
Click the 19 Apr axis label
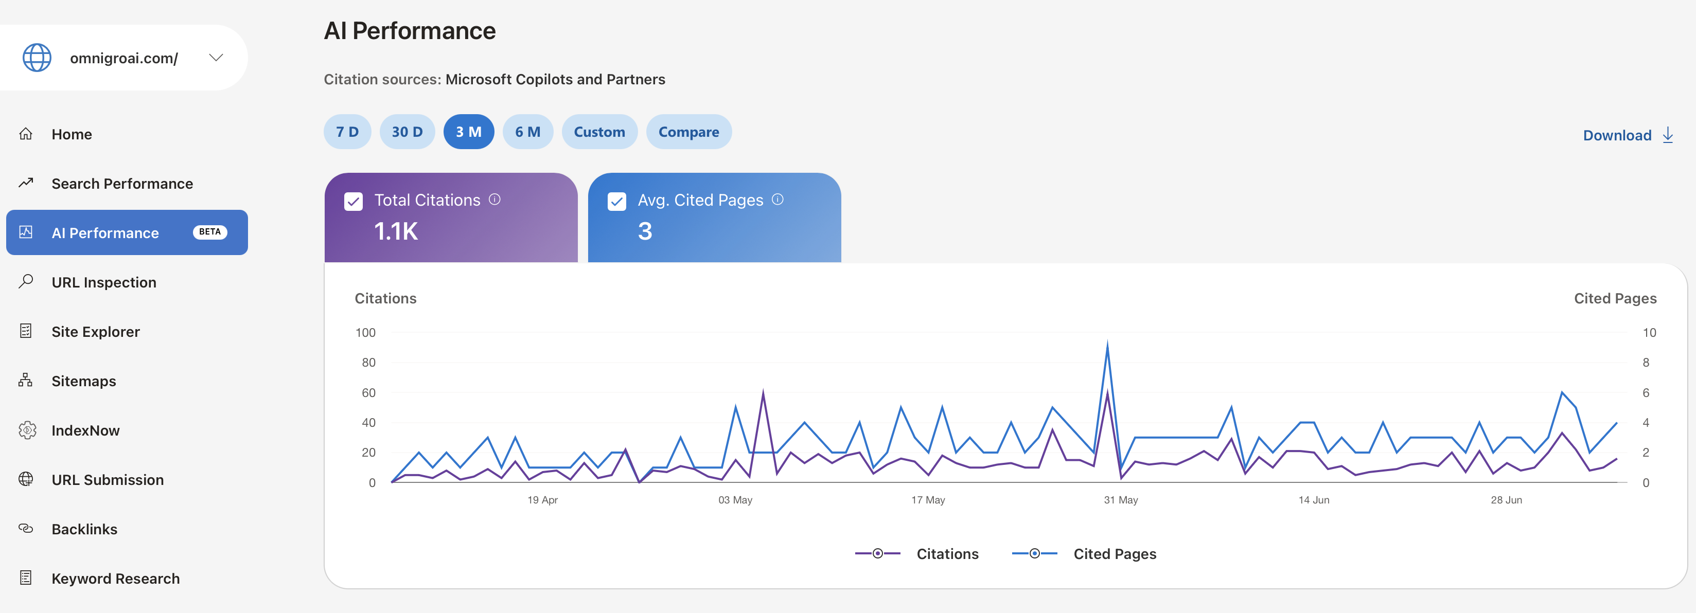pos(542,500)
